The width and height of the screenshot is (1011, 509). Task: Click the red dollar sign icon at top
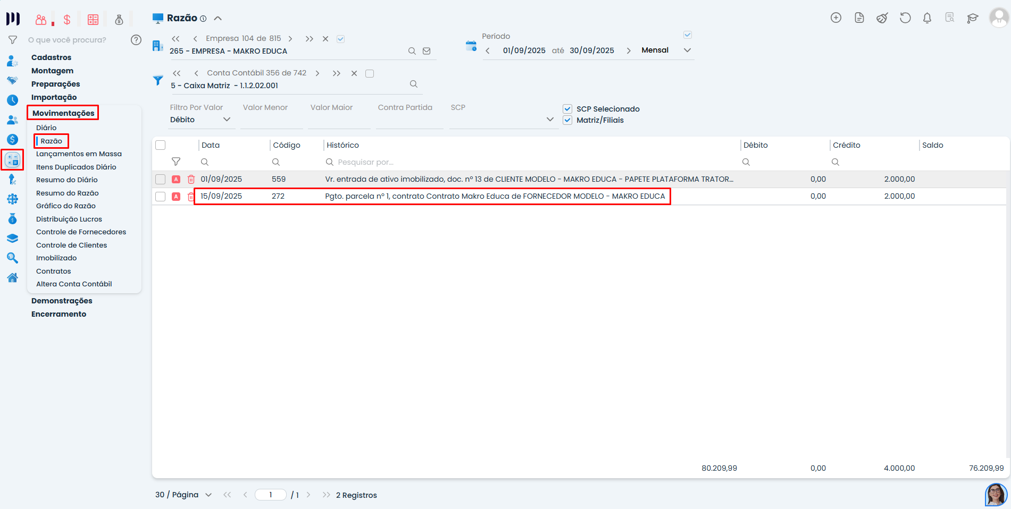67,20
